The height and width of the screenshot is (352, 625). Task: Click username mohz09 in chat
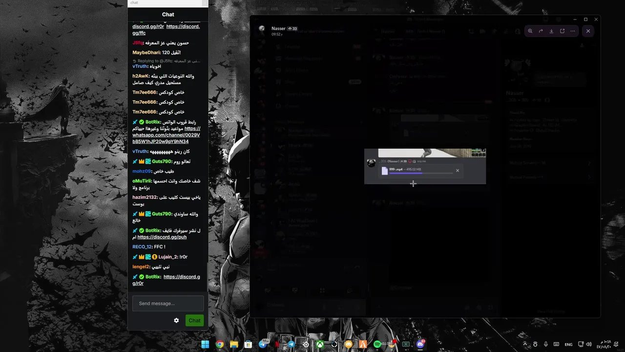point(142,172)
